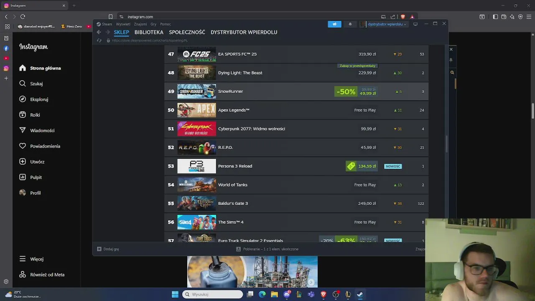Open Baldur's Gate 3 chart entry
Screen dimensions: 535x301
(x=296, y=204)
